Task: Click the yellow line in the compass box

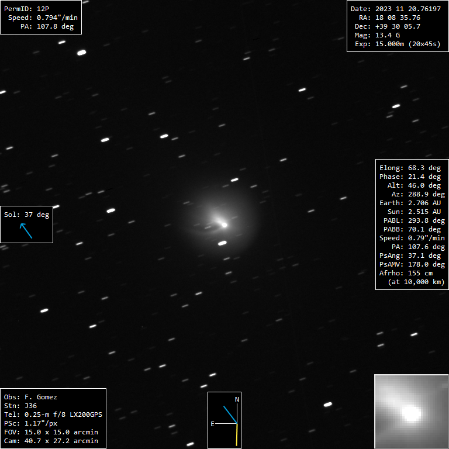Action: click(x=237, y=435)
